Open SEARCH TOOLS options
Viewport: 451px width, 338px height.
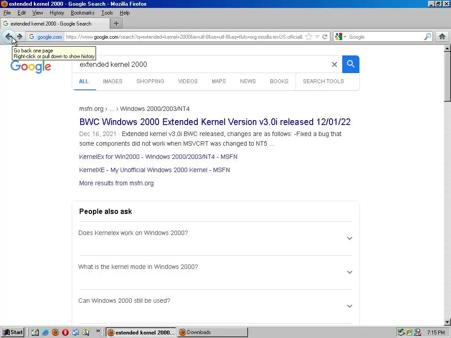[323, 81]
